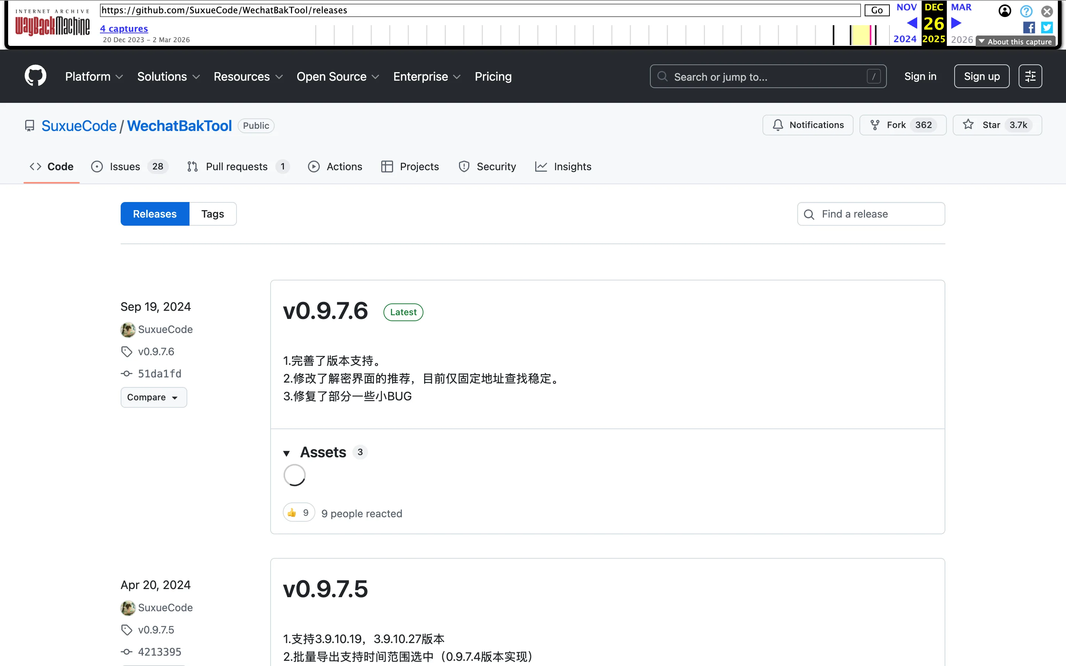Open the Security tab
The height and width of the screenshot is (666, 1066).
coord(487,166)
